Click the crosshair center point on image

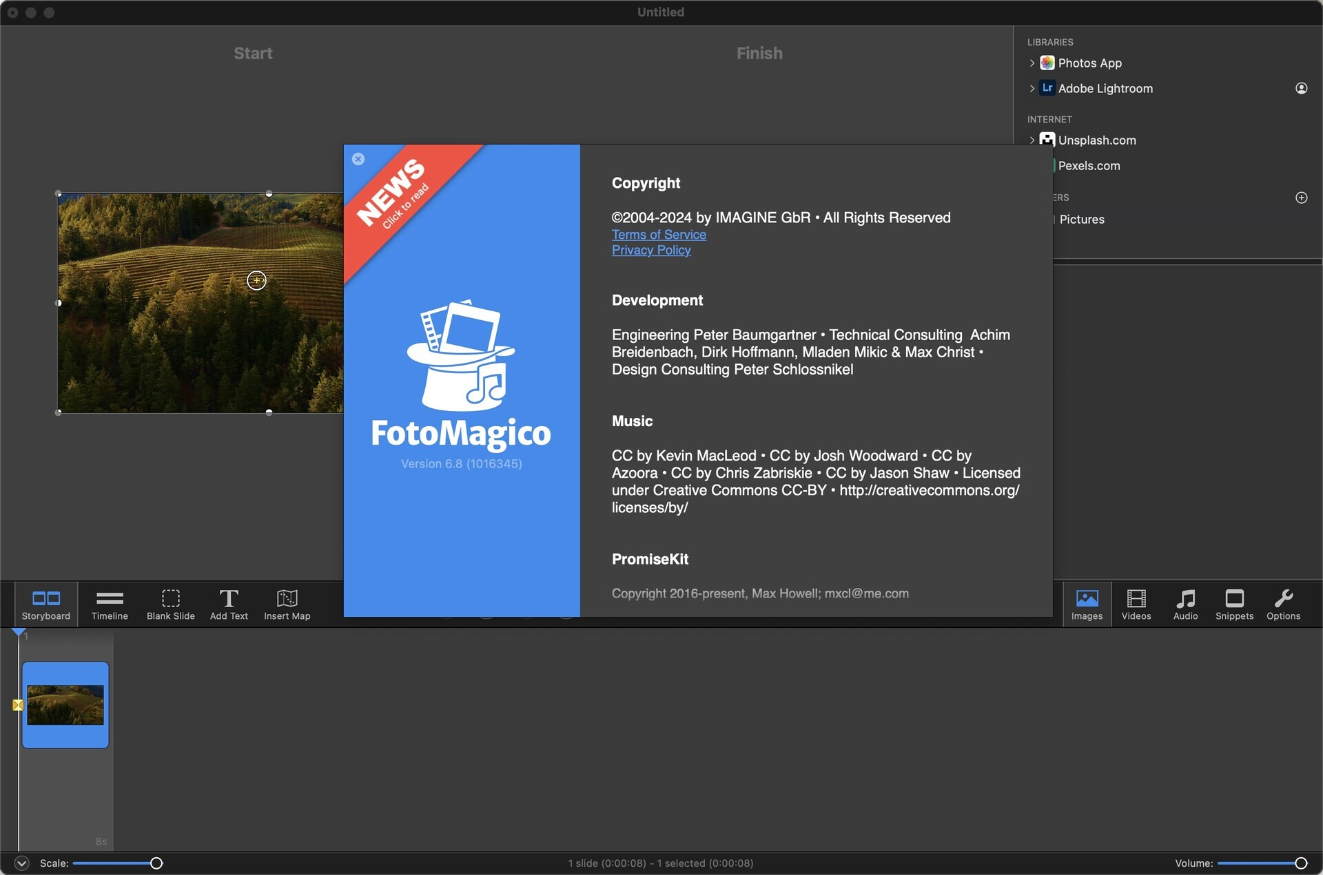pos(256,280)
